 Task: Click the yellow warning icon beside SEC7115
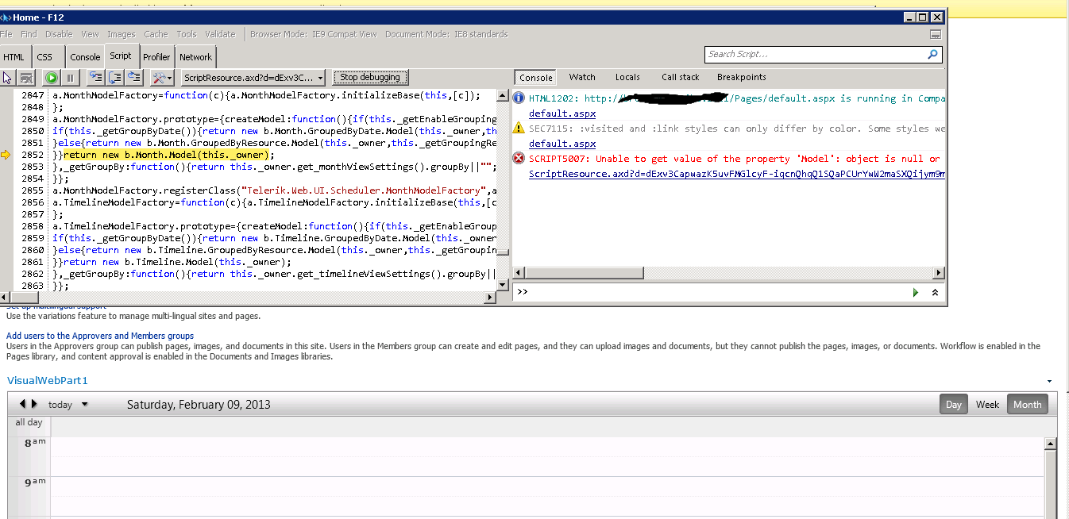(519, 128)
